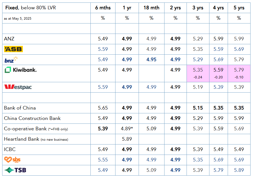Click Bank of China's 6 mths rate 5.65
256x180 pixels.
tap(103, 108)
